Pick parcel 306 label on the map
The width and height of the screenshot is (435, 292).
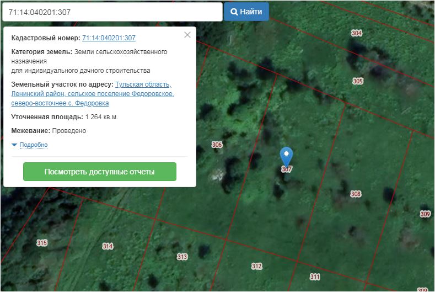click(217, 145)
